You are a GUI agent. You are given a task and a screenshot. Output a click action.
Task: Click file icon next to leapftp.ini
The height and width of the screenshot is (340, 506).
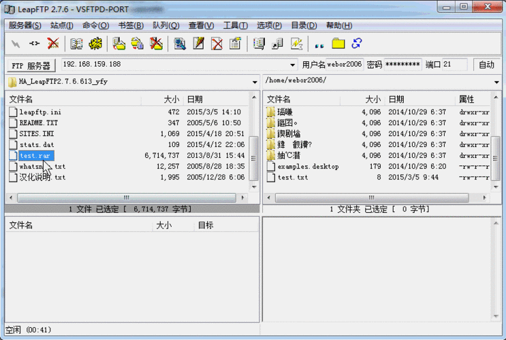click(x=13, y=112)
